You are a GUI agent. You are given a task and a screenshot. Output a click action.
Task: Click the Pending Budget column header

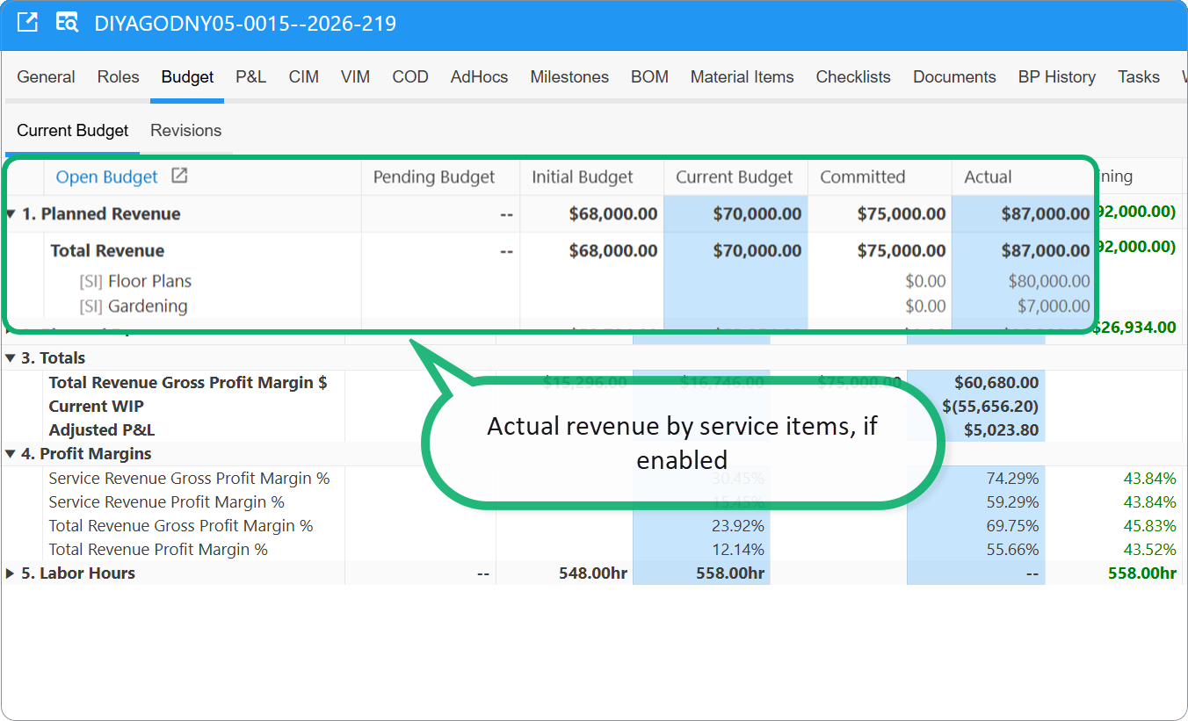[434, 177]
